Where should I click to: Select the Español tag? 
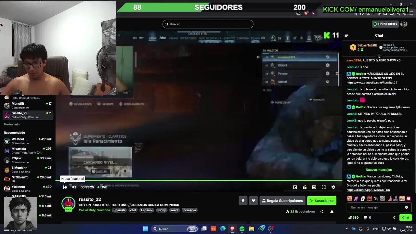click(147, 210)
